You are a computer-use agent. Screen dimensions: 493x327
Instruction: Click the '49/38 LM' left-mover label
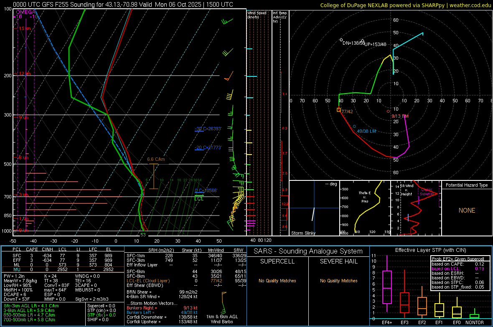tap(366, 131)
